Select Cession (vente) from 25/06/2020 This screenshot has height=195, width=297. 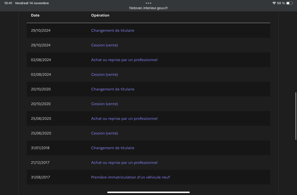[x=104, y=133]
